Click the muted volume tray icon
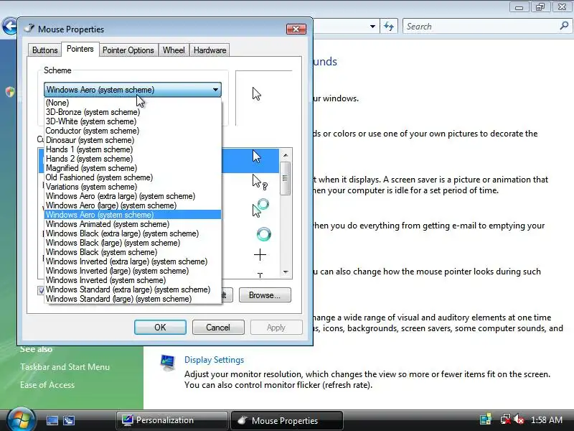The width and height of the screenshot is (574, 431). click(x=519, y=420)
